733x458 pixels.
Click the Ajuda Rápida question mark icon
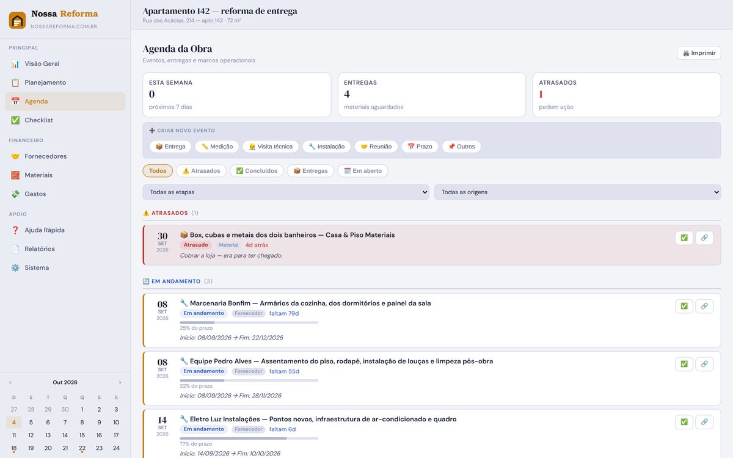(15, 230)
